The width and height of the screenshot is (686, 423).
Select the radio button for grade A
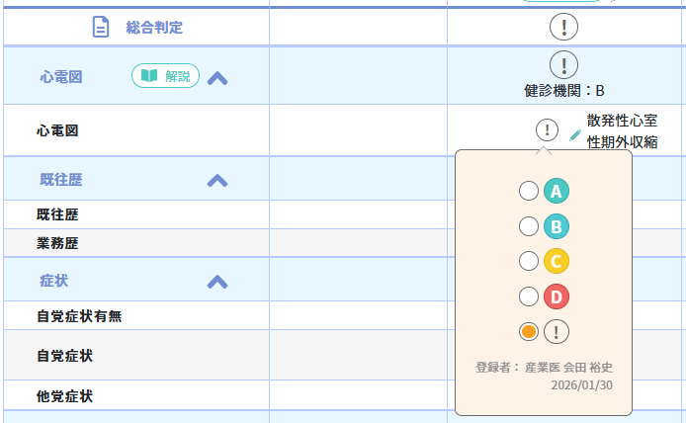pos(529,192)
